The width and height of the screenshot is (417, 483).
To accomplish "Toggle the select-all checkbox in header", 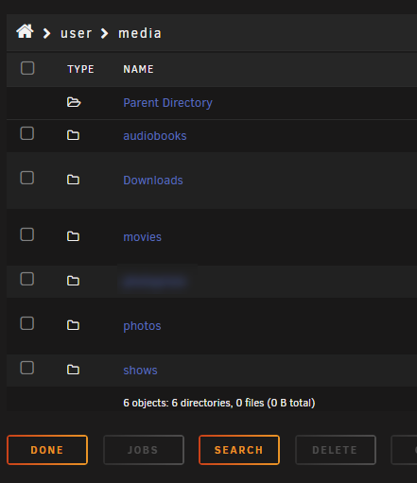I will (27, 68).
